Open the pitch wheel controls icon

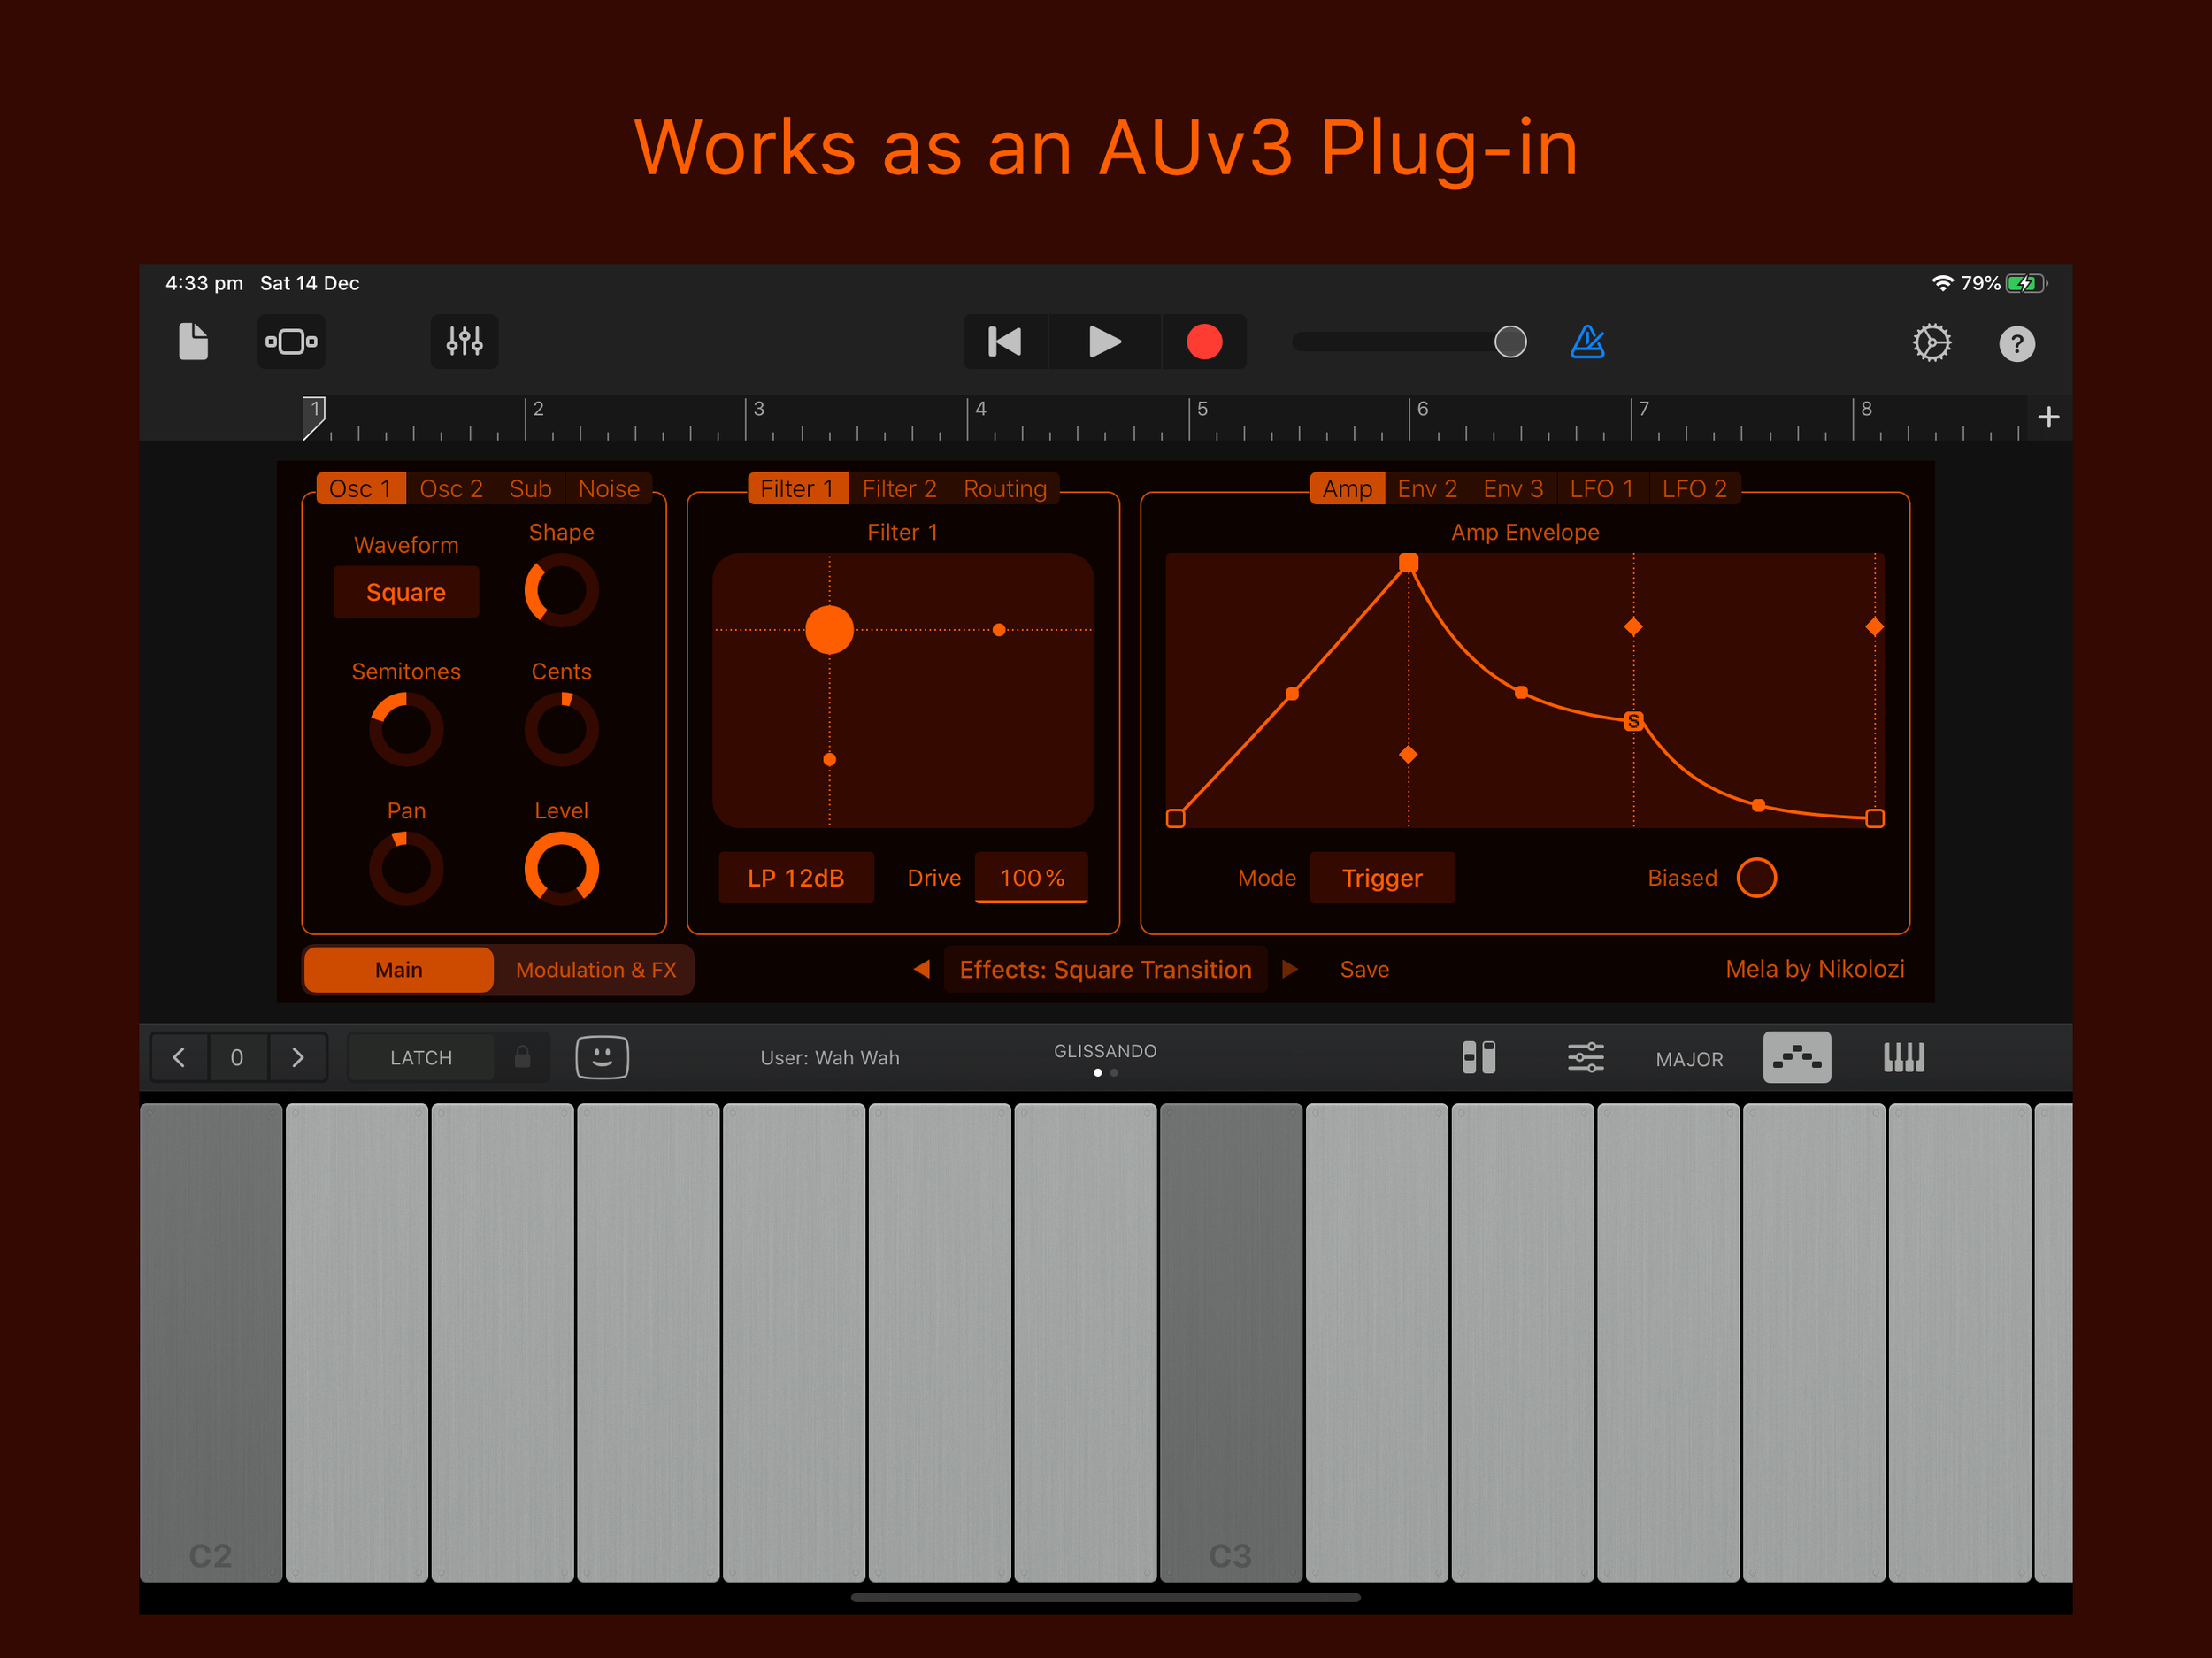pyautogui.click(x=1479, y=1057)
